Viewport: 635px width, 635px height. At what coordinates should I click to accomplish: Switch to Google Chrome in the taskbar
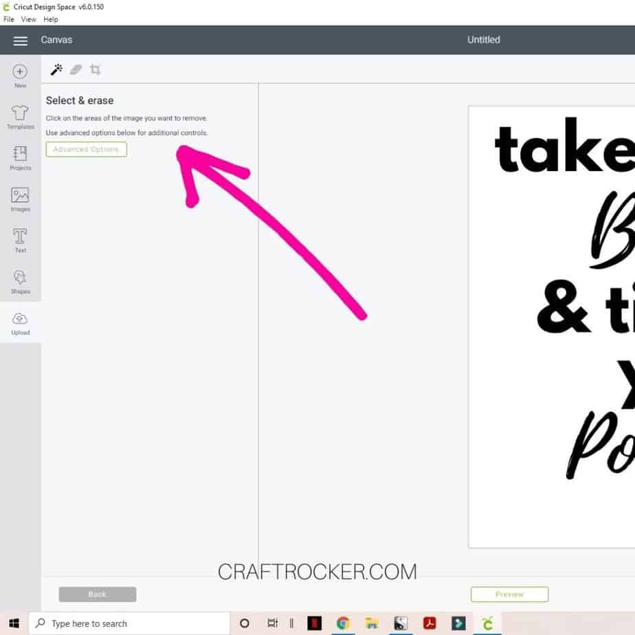pyautogui.click(x=343, y=623)
